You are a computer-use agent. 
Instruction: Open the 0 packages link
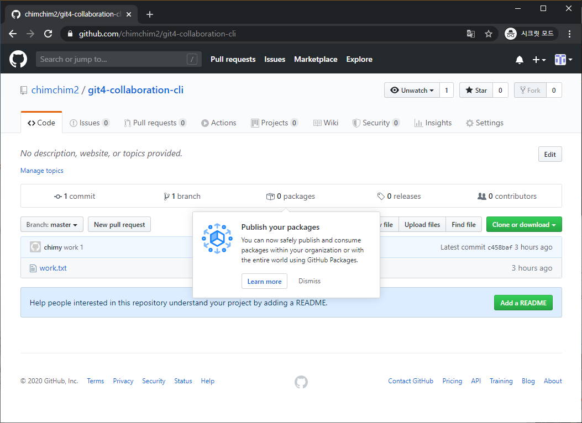pos(291,196)
